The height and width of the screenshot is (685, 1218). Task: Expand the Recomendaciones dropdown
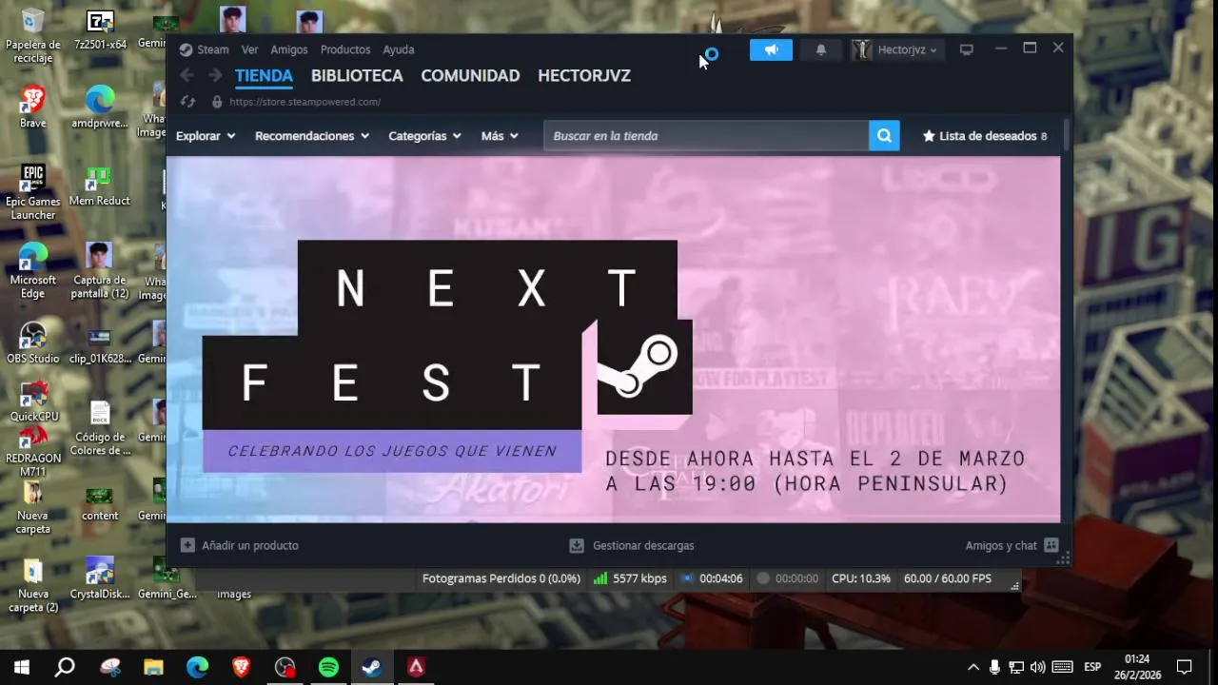click(312, 136)
